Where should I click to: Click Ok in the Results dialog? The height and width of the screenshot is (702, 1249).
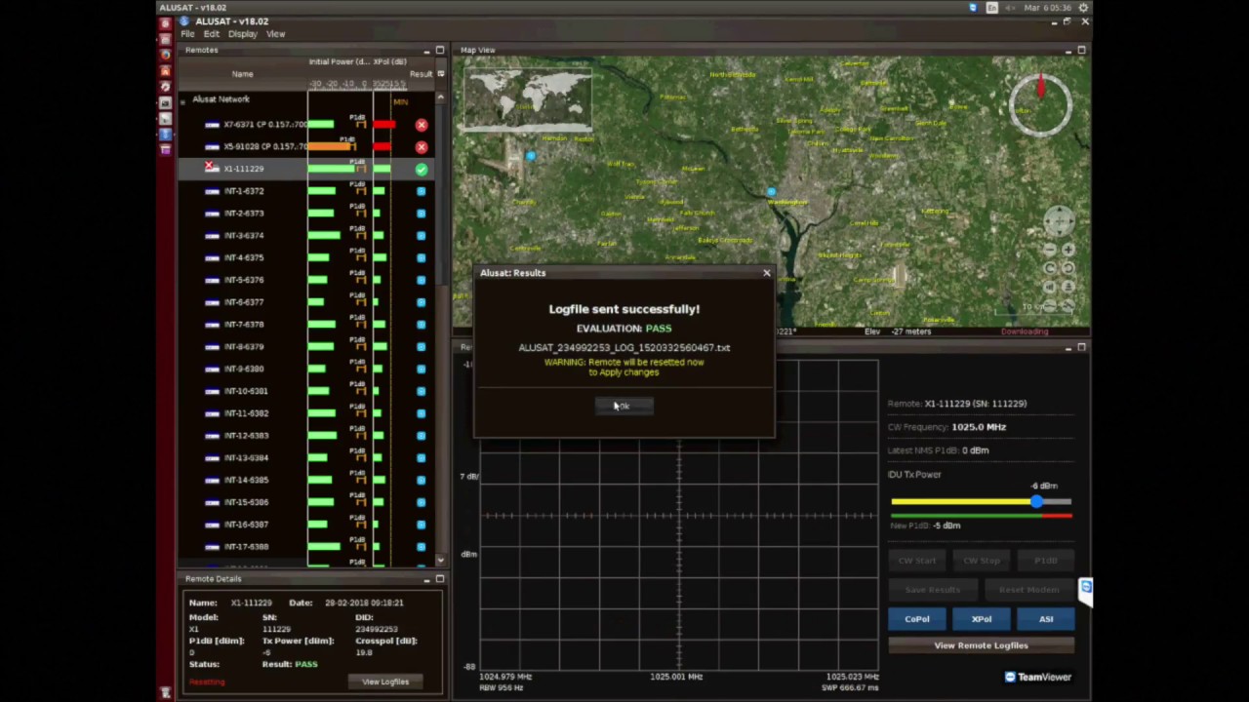coord(624,406)
